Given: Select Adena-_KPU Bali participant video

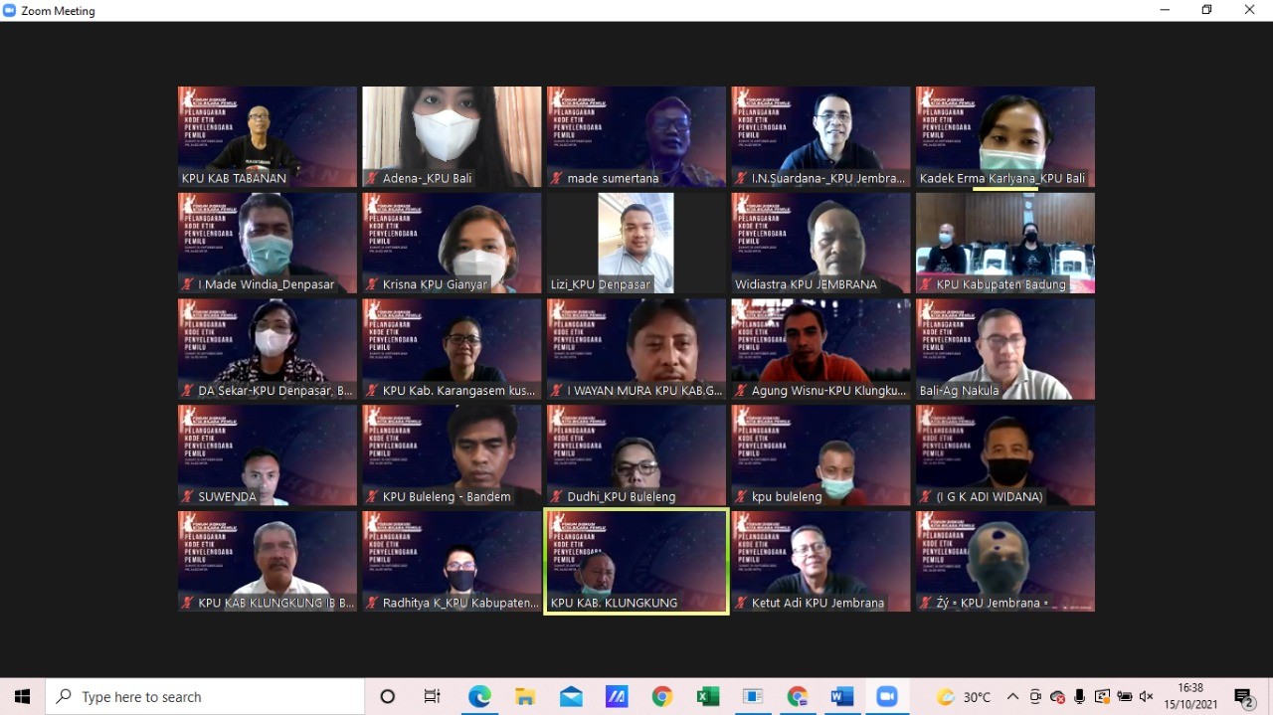Looking at the screenshot, I should pyautogui.click(x=452, y=136).
